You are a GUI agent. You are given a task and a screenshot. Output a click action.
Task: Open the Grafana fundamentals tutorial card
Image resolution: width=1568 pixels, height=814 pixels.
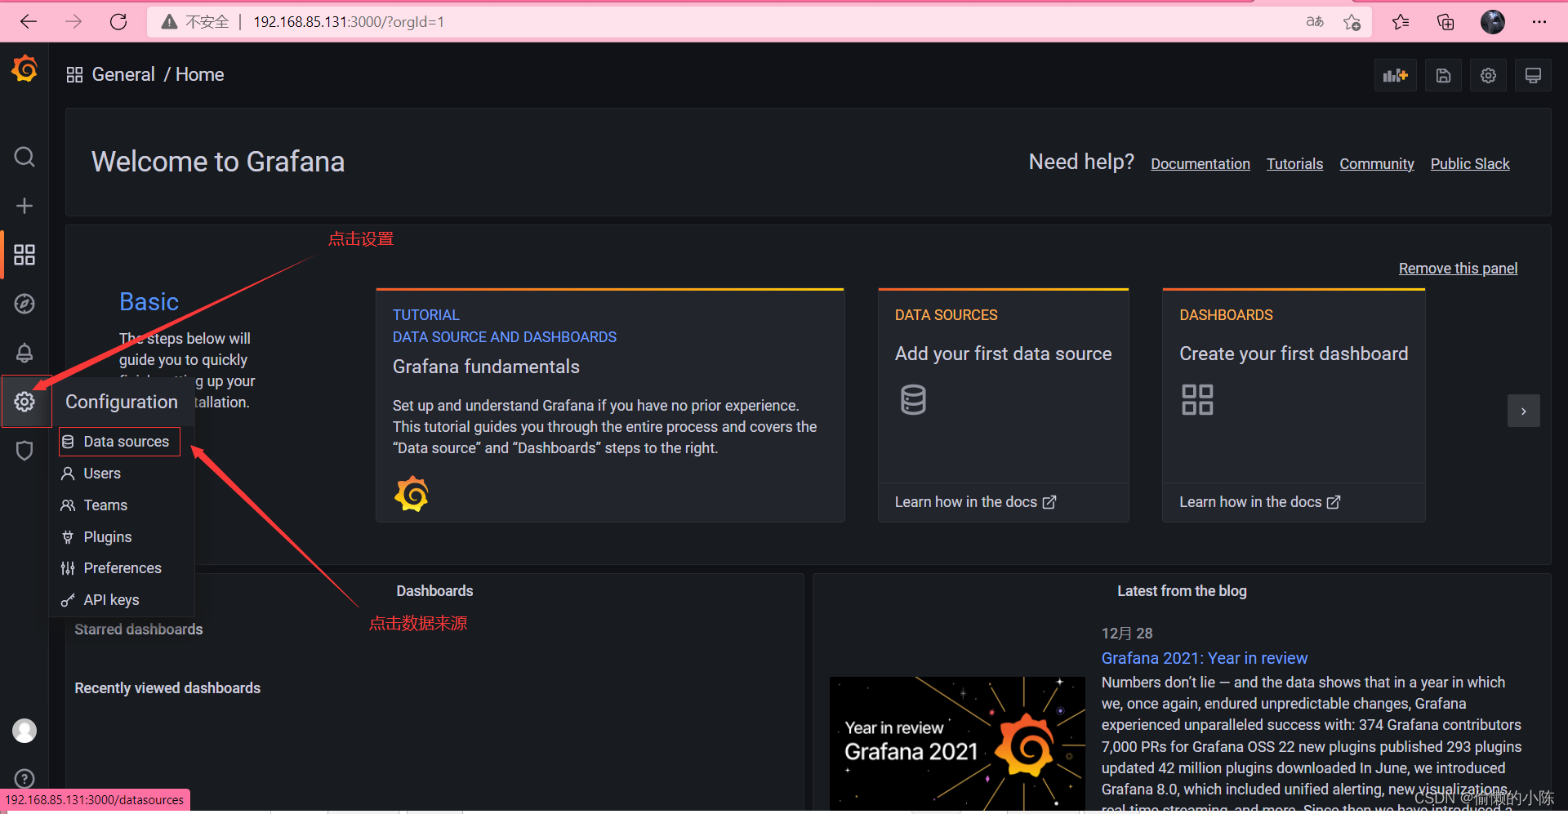pyautogui.click(x=610, y=406)
